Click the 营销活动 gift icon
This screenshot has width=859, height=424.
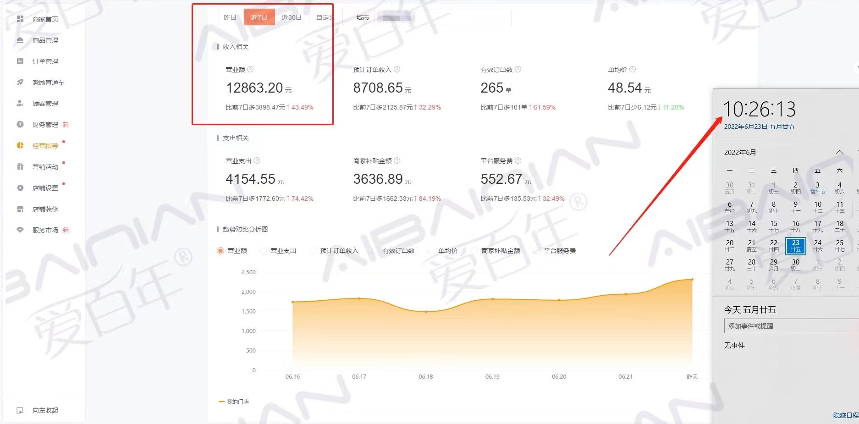coord(20,166)
